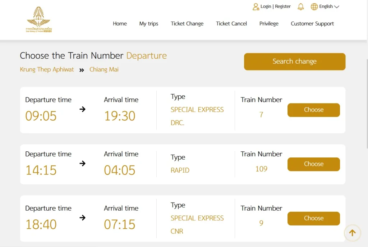368x247 pixels.
Task: Choose train number 7 departing 09:05
Action: tap(313, 110)
